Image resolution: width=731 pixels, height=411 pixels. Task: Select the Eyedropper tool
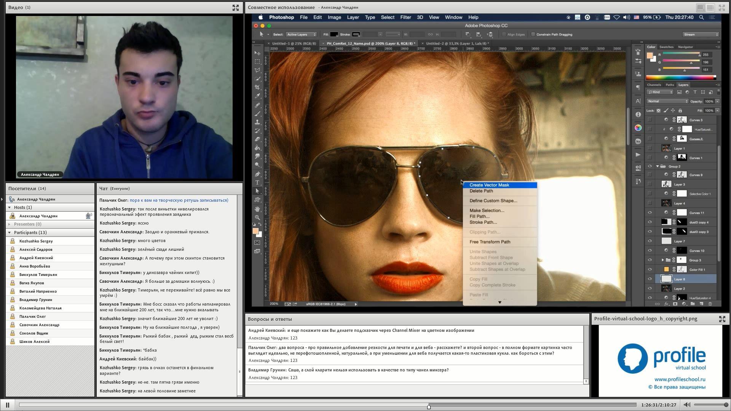[257, 96]
